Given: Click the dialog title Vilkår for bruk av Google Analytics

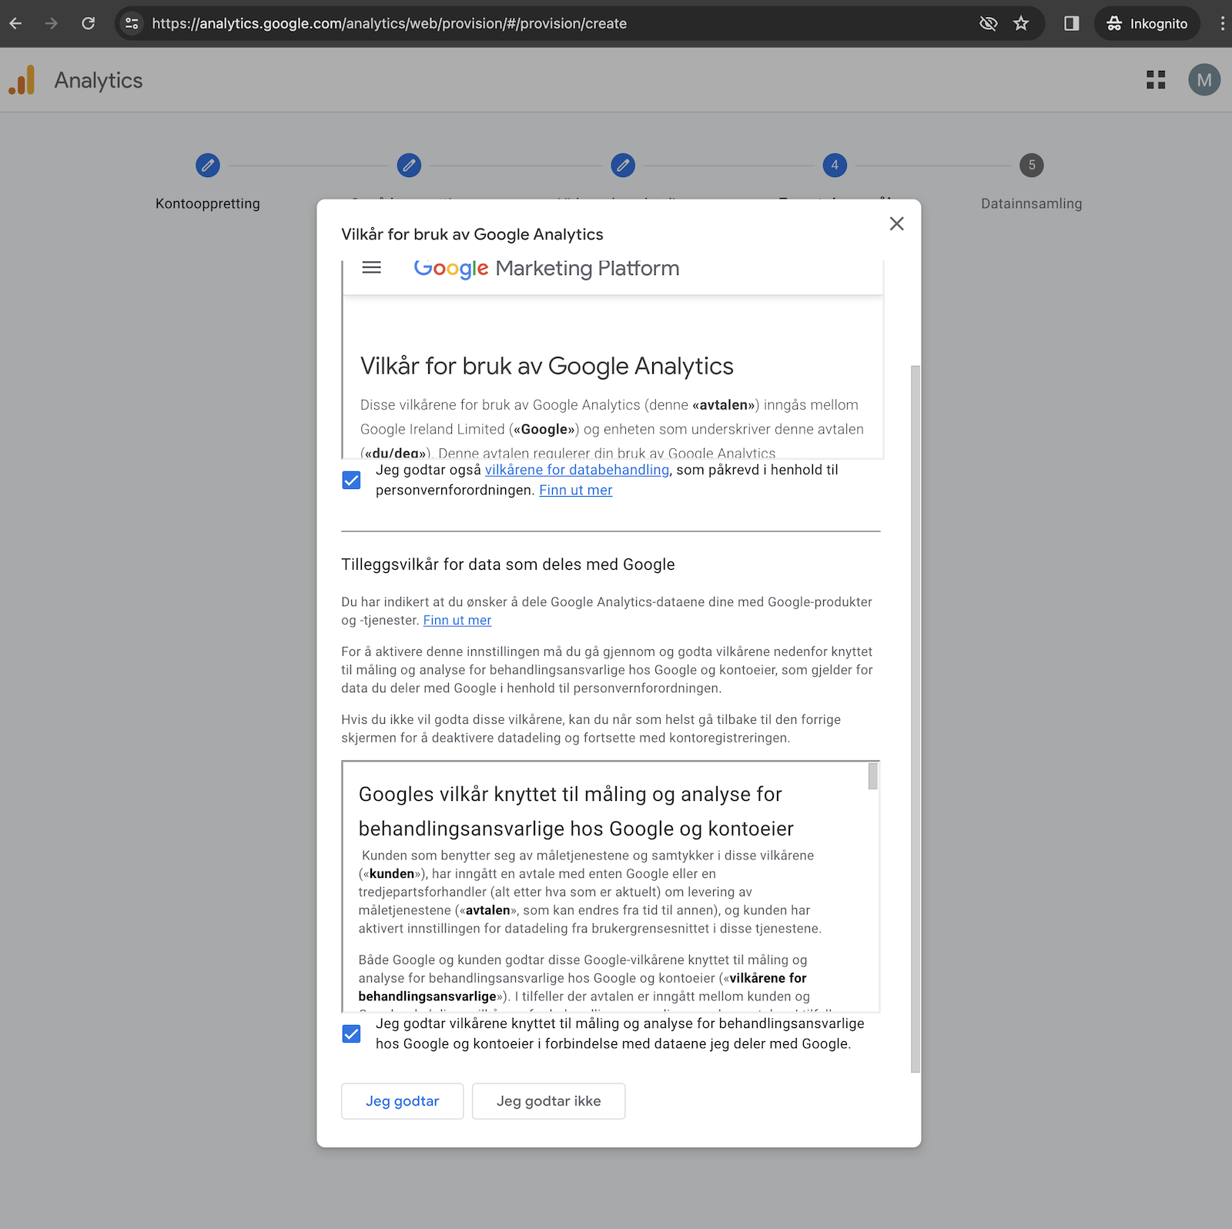Looking at the screenshot, I should 472,235.
